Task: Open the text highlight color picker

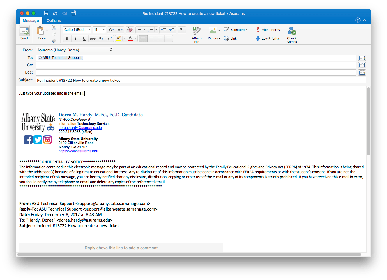Action: 124,38
